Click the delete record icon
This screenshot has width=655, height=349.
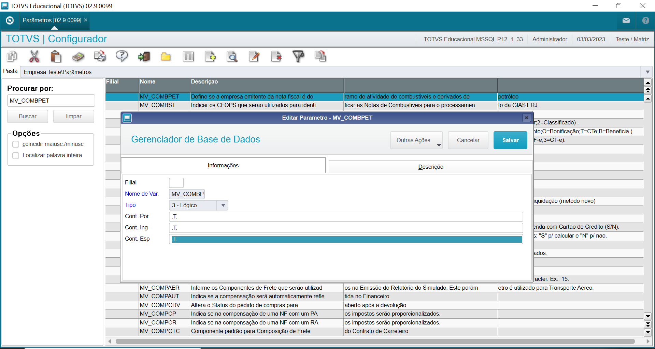tap(276, 56)
